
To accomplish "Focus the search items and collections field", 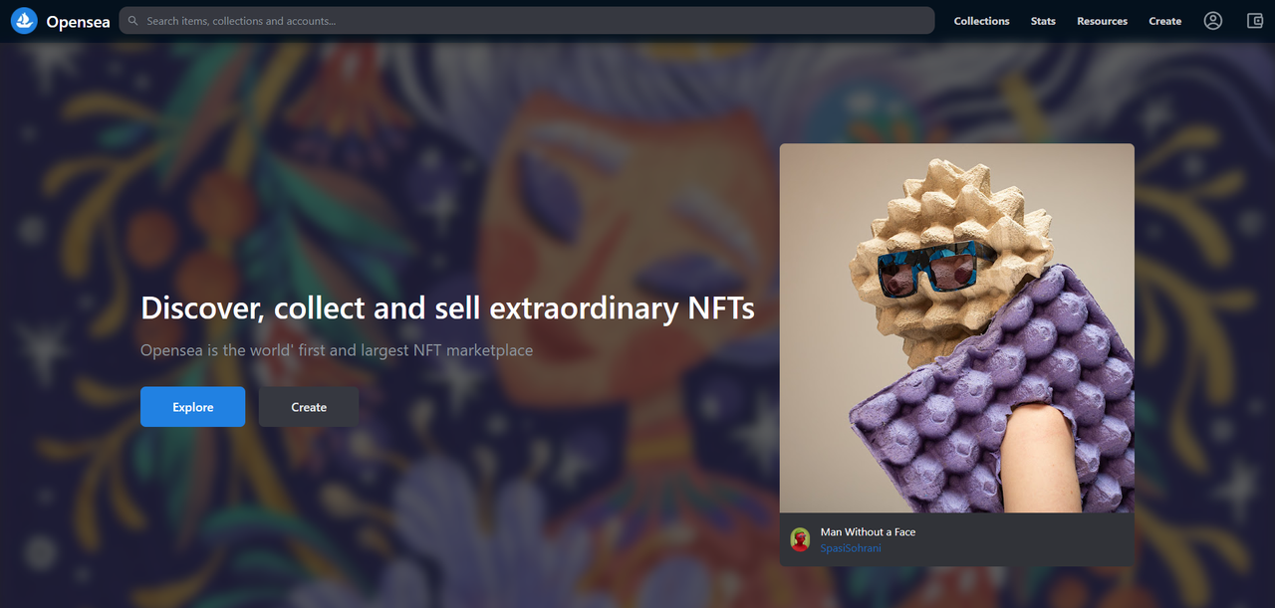I will [x=527, y=21].
